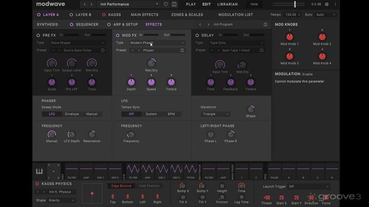Toggle the Layer B power button
369x207 pixels.
(x=71, y=14)
